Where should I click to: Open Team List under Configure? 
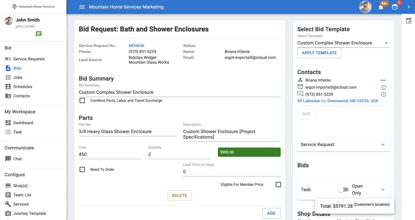coord(22,195)
